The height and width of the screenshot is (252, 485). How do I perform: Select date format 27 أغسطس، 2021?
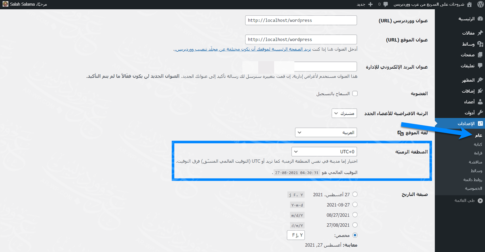point(355,194)
